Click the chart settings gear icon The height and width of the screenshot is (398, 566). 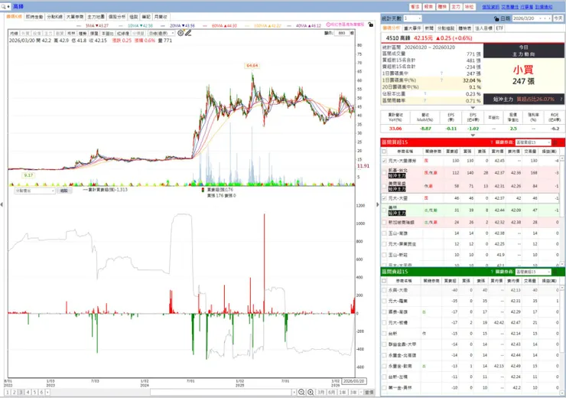(181, 33)
